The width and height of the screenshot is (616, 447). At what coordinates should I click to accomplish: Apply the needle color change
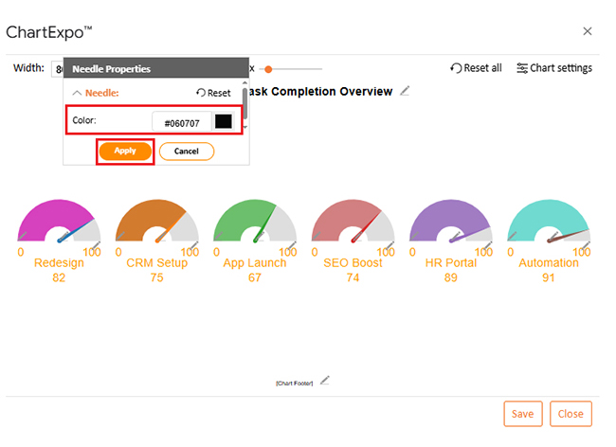point(125,152)
